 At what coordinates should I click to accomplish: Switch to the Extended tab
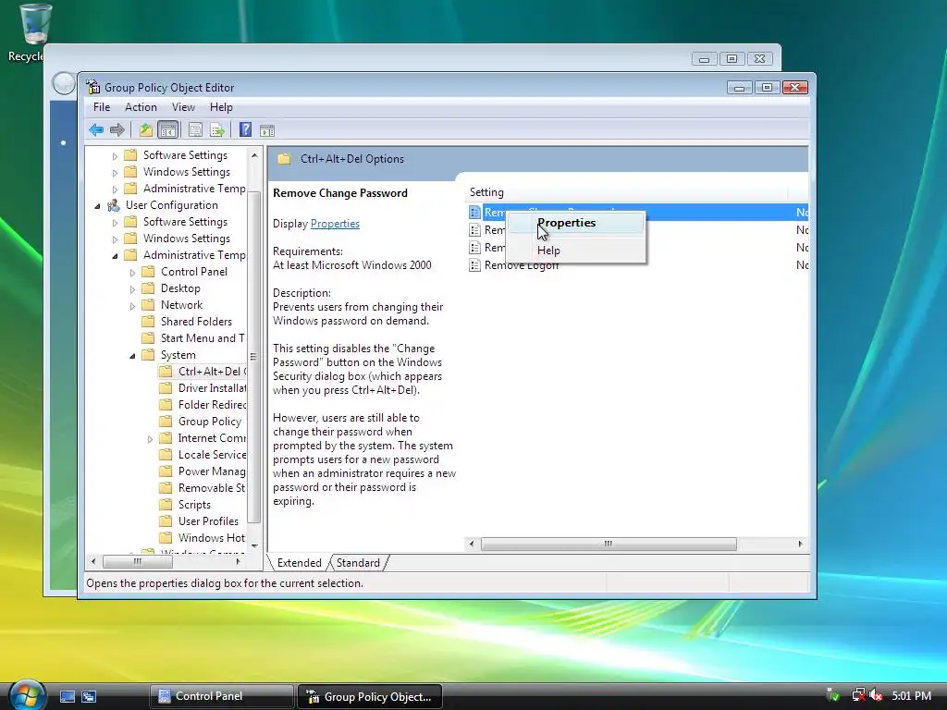coord(299,563)
